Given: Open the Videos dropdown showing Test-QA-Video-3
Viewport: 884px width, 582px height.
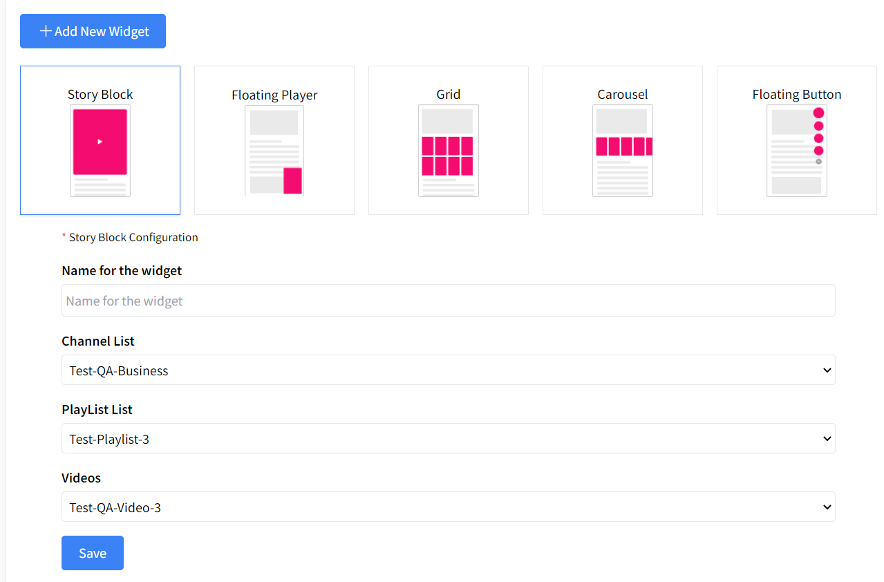Looking at the screenshot, I should (x=449, y=507).
